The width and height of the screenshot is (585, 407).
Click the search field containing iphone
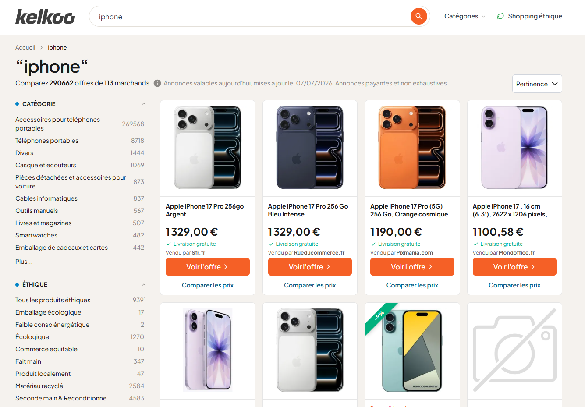250,17
